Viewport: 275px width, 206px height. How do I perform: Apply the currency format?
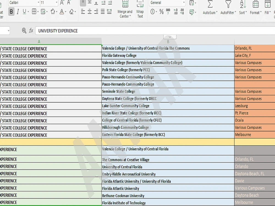(153, 12)
